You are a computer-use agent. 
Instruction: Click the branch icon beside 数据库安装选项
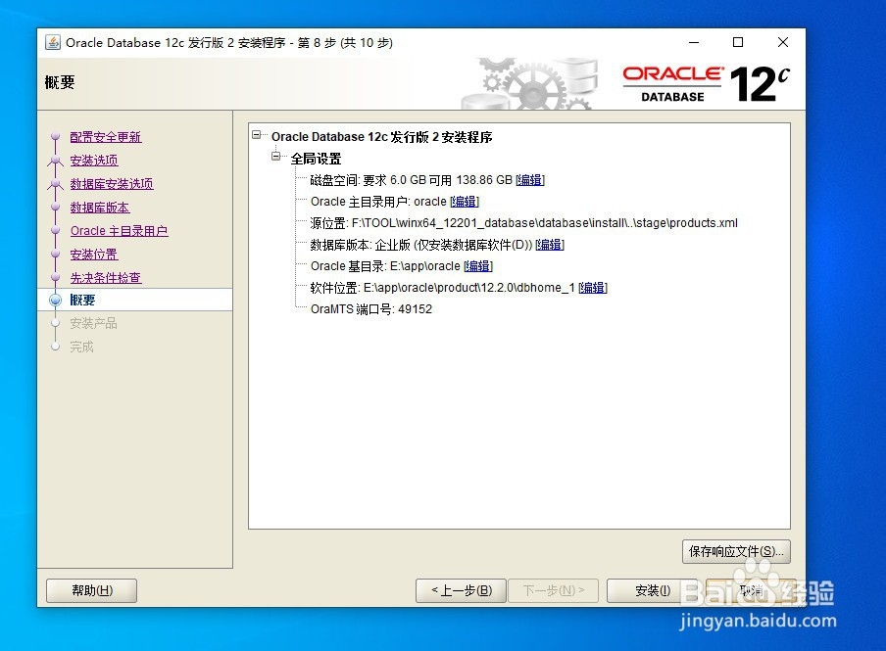57,183
